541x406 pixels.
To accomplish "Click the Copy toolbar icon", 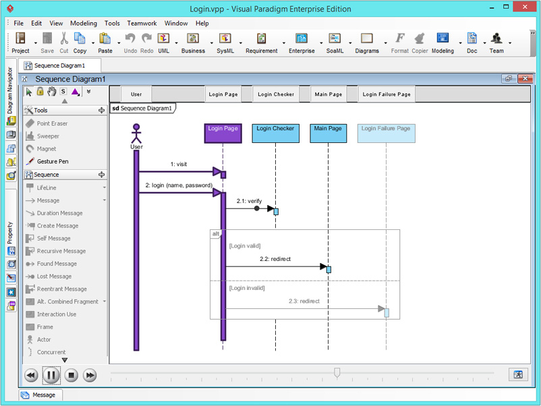I will tap(80, 38).
